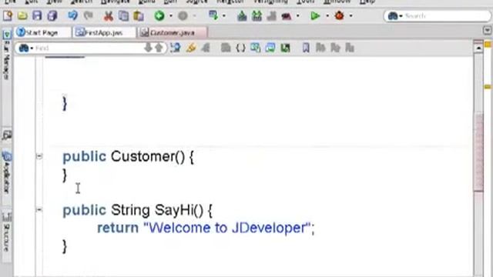Clear all bookmarks icon
Screen dimensions: 493x277
pyautogui.click(x=350, y=48)
